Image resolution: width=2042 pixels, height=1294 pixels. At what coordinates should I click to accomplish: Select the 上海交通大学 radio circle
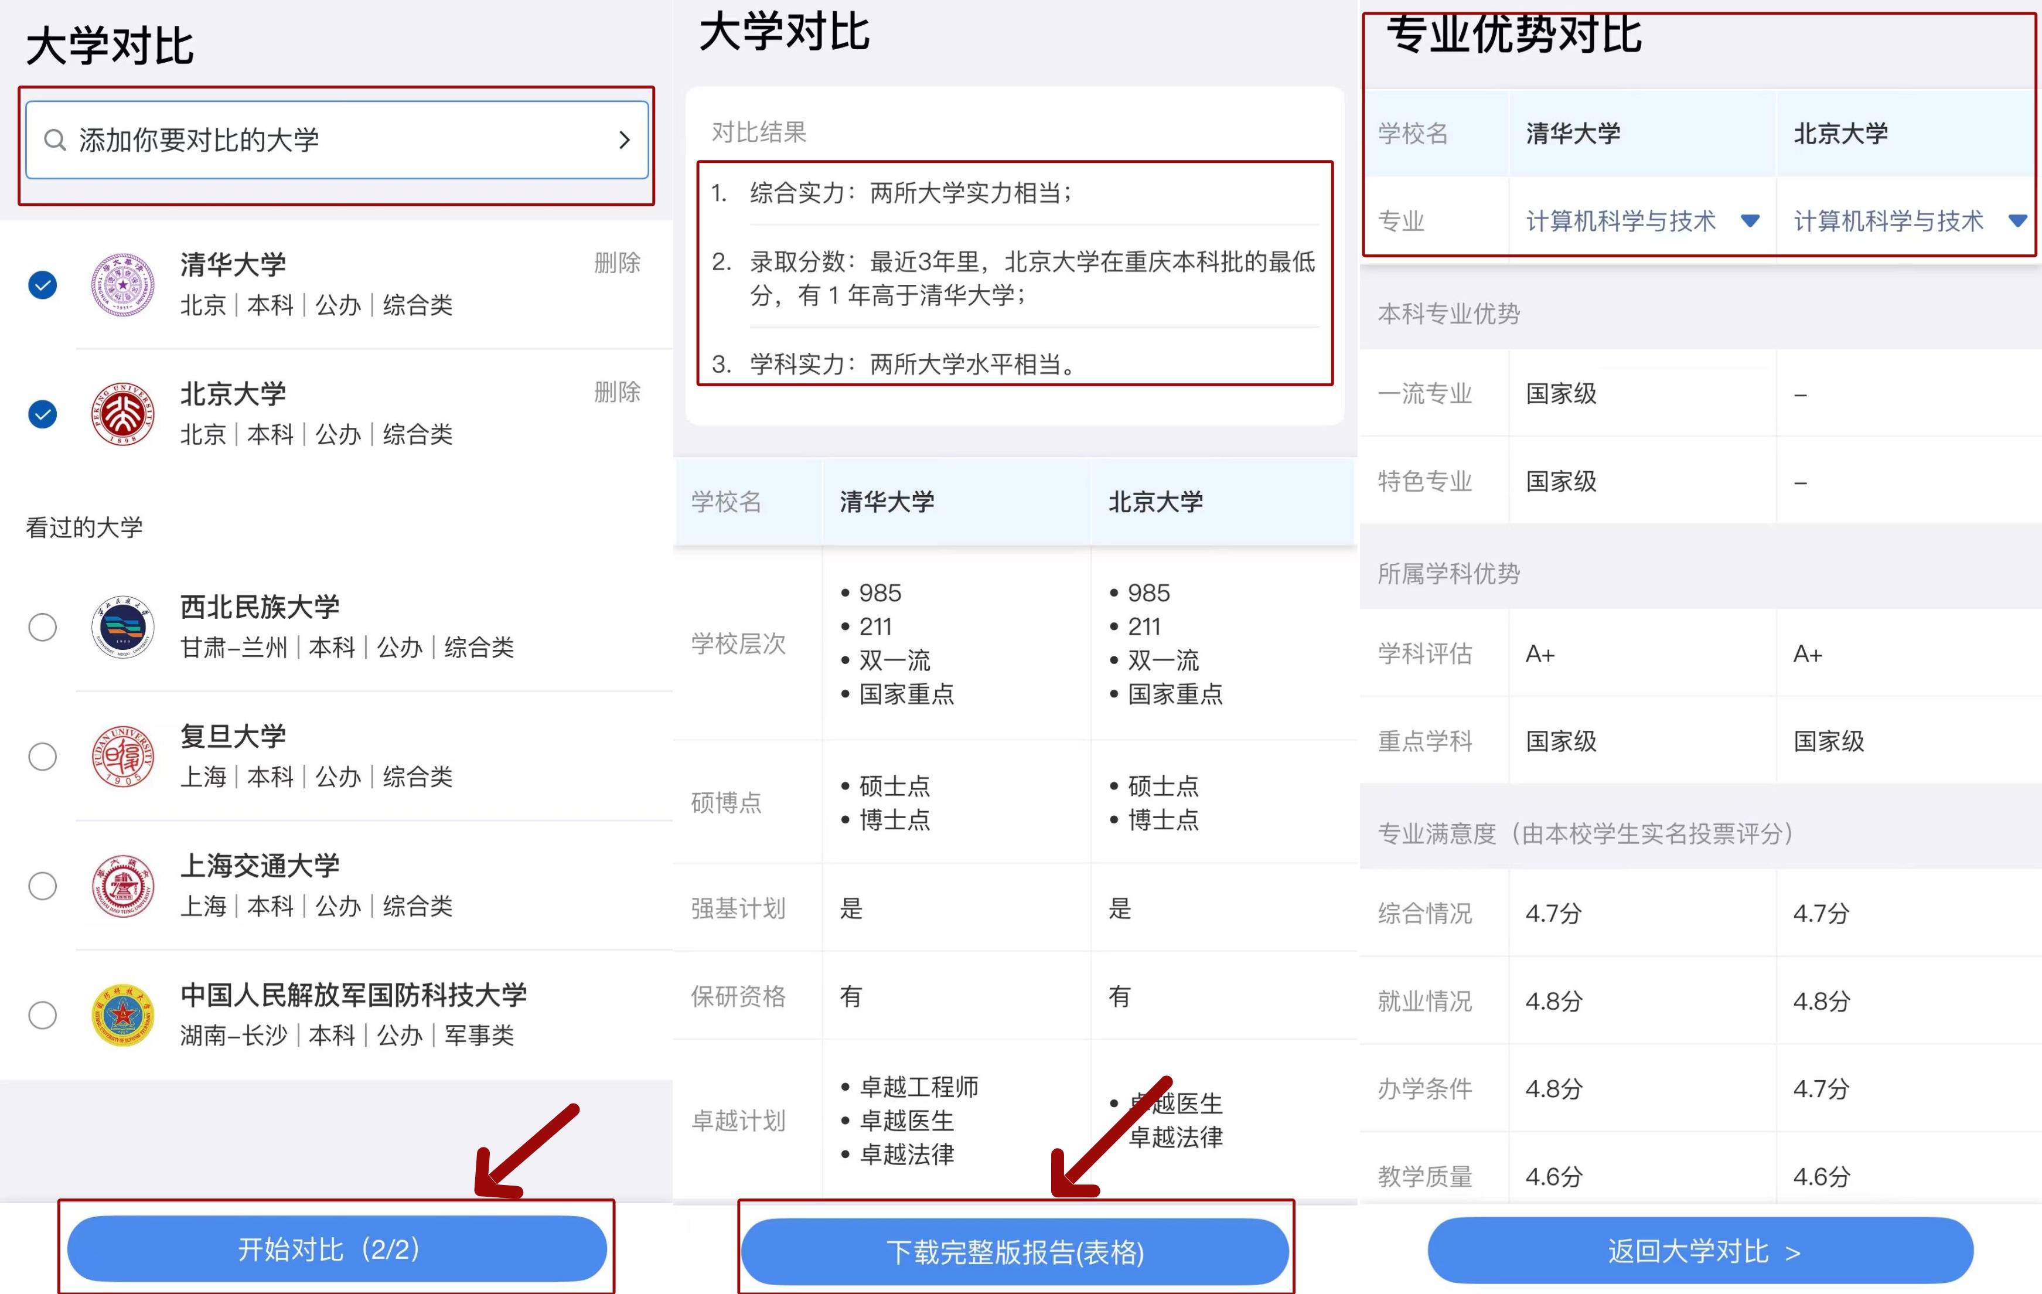(42, 886)
